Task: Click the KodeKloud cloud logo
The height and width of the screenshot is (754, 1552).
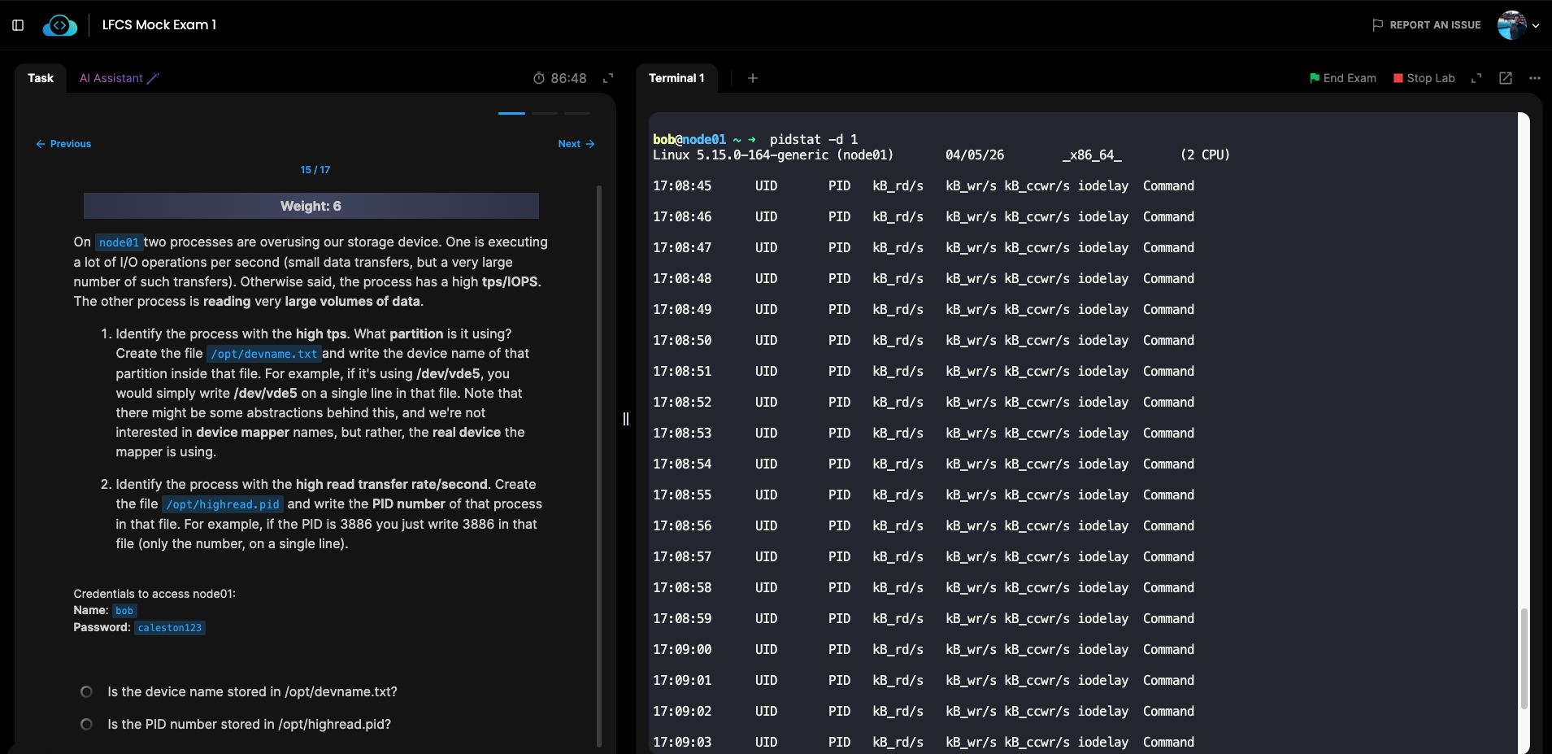Action: (59, 25)
